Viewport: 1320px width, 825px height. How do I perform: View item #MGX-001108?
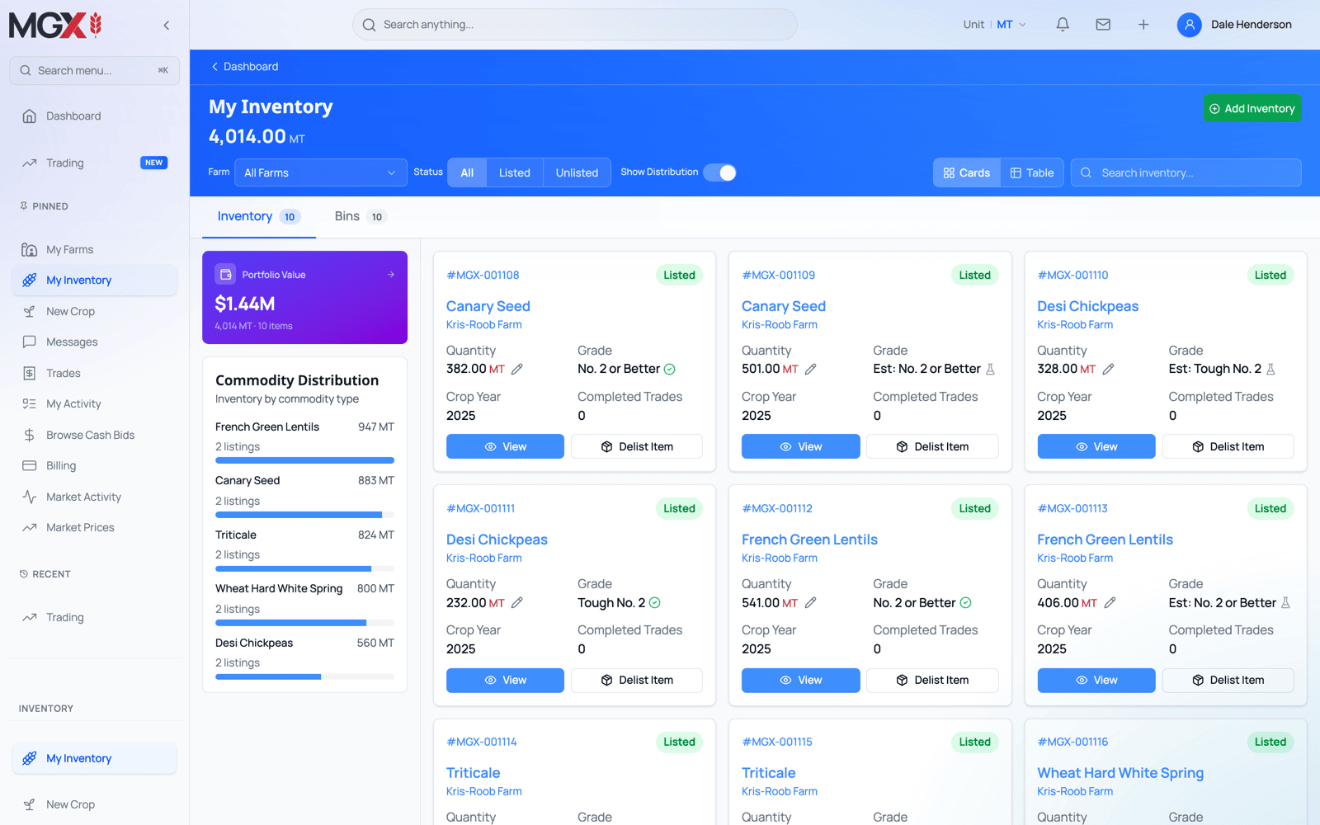point(505,446)
